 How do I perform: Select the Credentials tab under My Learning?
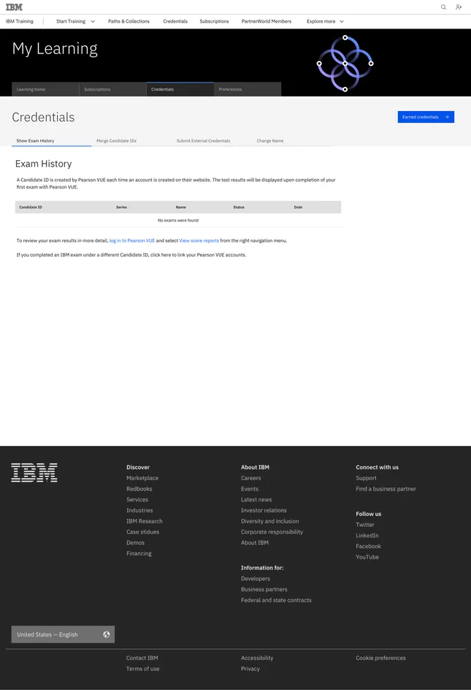[x=180, y=89]
